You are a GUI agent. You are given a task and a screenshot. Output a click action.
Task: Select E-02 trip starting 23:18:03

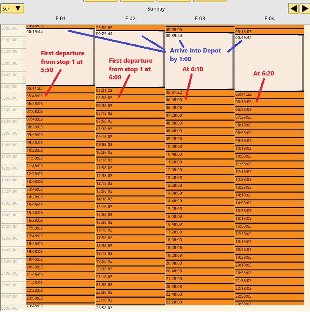(x=130, y=301)
